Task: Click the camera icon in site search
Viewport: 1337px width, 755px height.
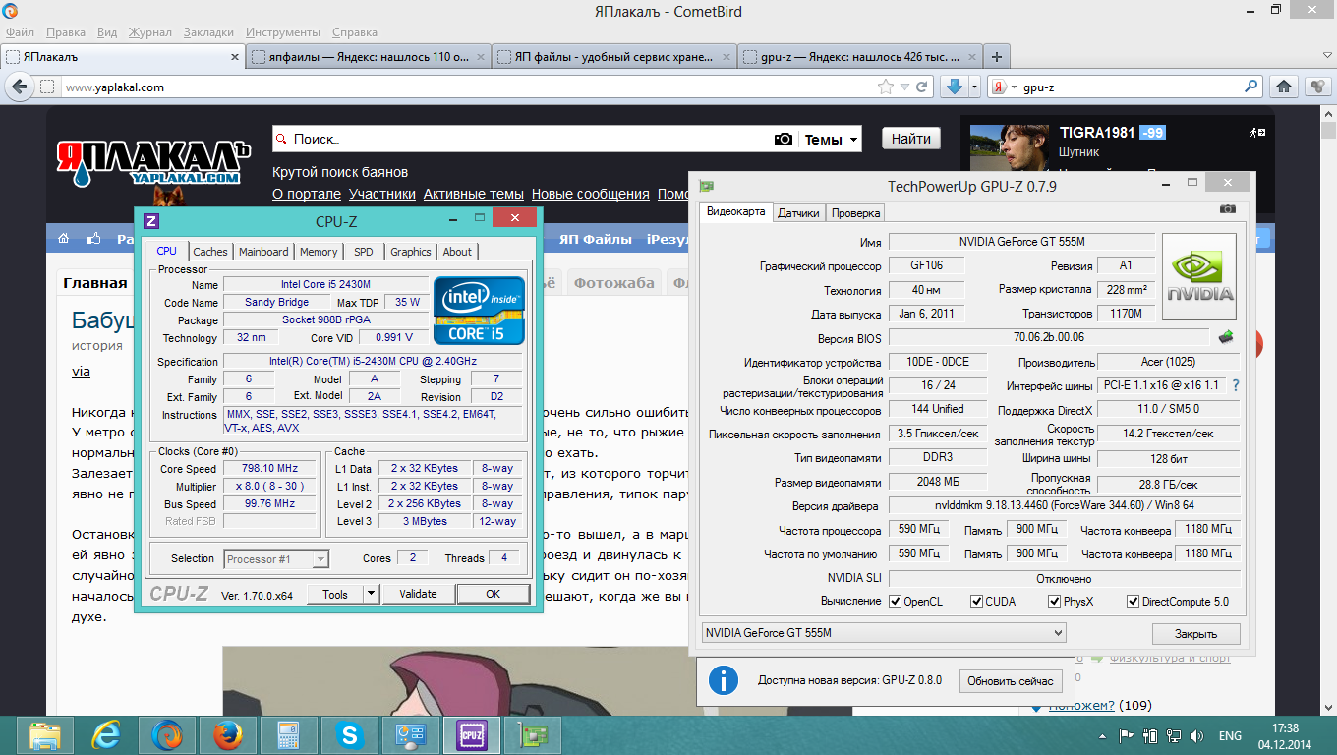Action: 783,140
